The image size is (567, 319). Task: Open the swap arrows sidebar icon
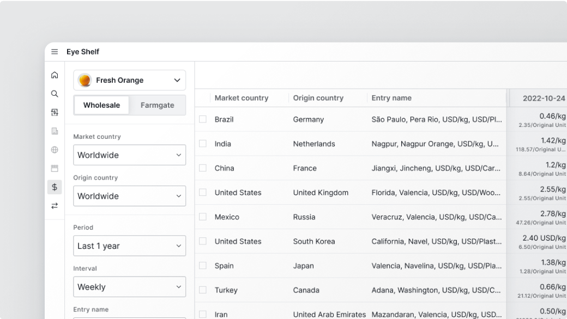click(55, 206)
